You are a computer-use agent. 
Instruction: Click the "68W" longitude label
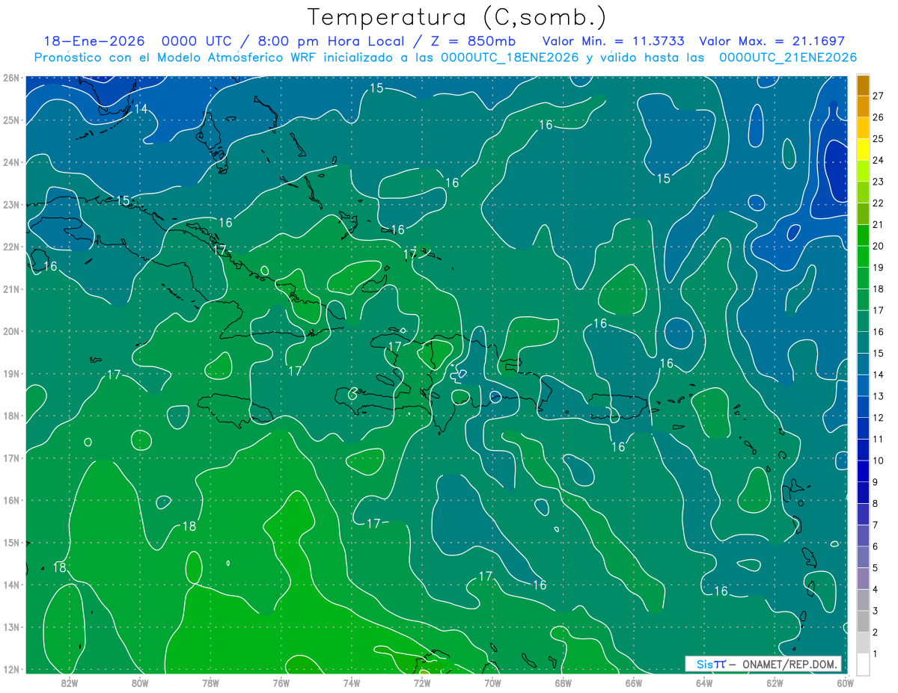click(x=563, y=683)
